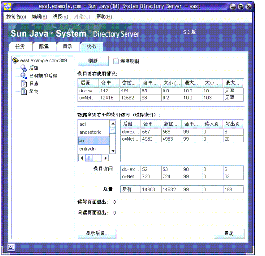Select 日志 in the tree
265x256 pixels.
(34, 84)
